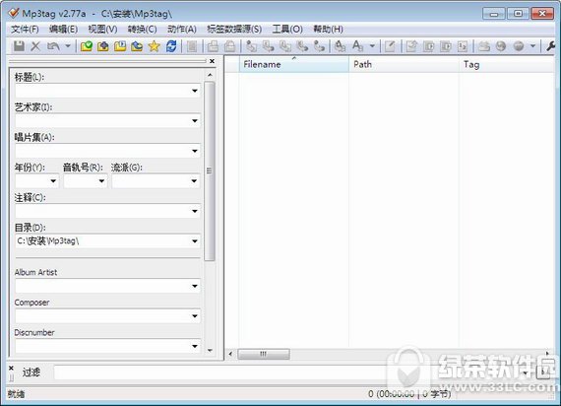Click the blue Refresh arrows icon
561x406 pixels.
pos(171,46)
